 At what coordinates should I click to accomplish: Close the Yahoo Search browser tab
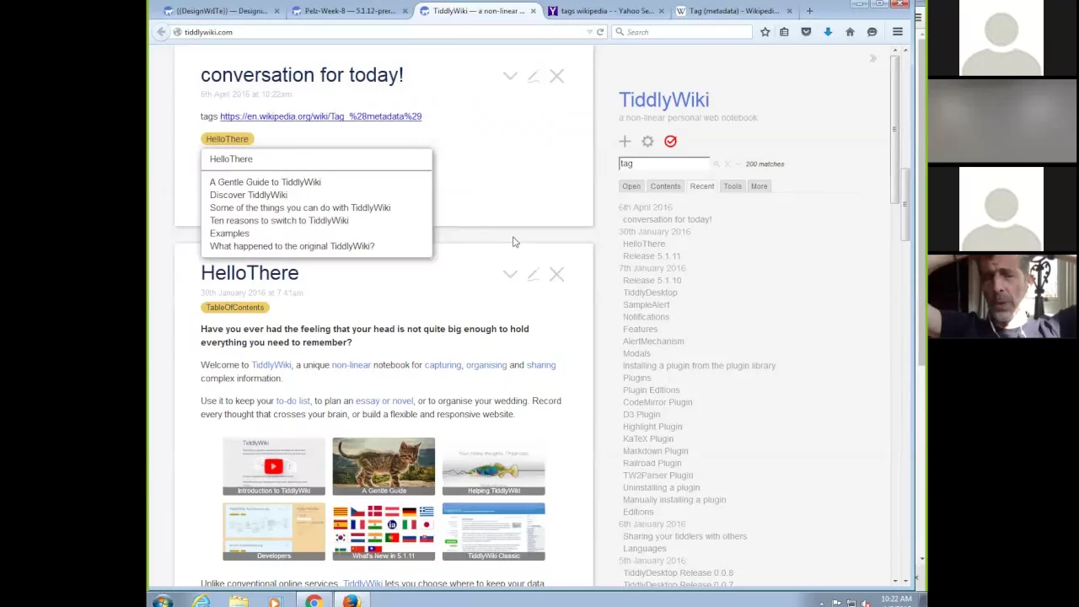tap(661, 11)
